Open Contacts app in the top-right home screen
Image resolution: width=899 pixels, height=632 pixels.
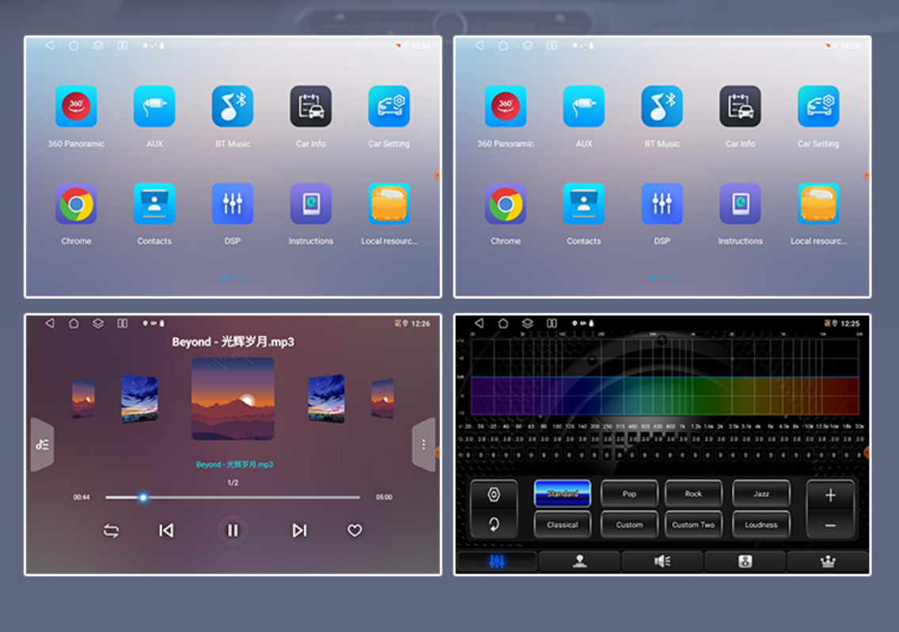583,204
